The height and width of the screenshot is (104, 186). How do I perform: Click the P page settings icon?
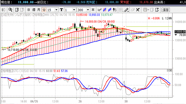click(x=157, y=10)
